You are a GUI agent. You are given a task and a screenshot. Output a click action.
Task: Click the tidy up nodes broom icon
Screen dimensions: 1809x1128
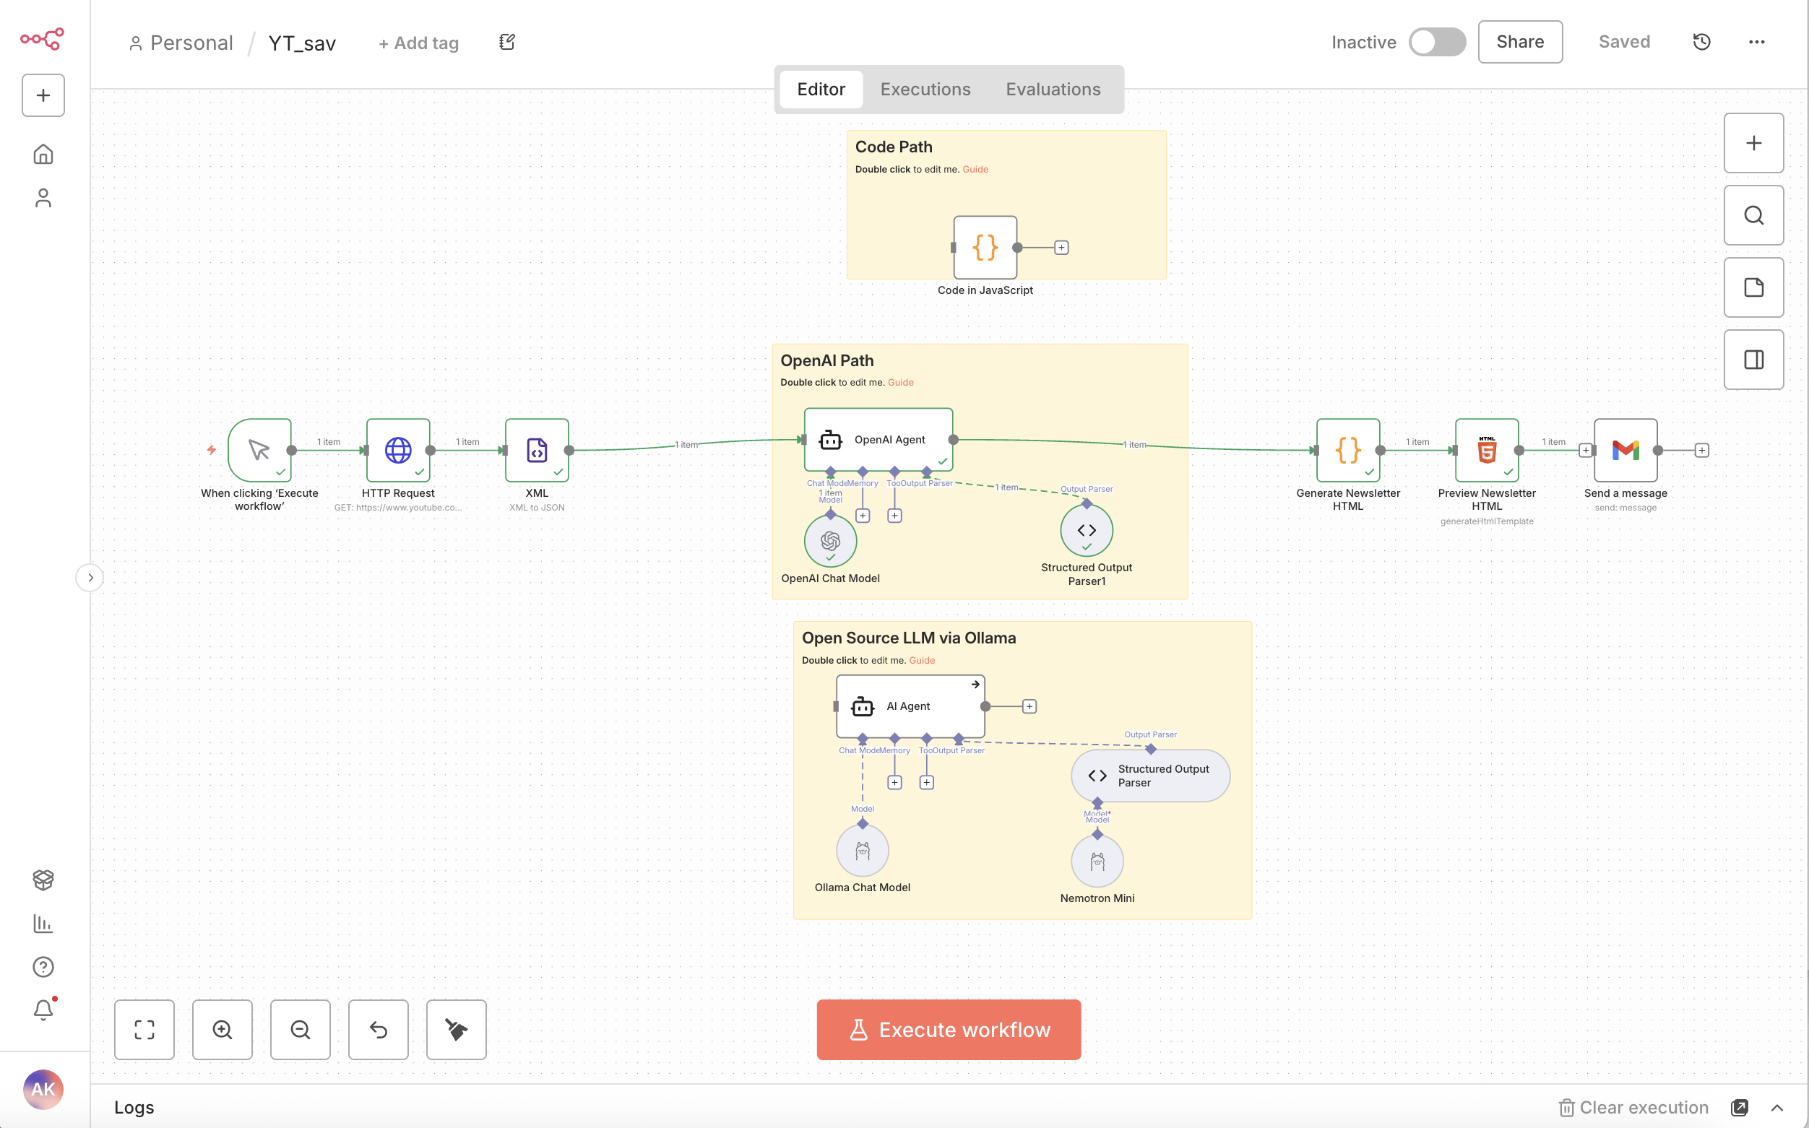click(x=456, y=1030)
